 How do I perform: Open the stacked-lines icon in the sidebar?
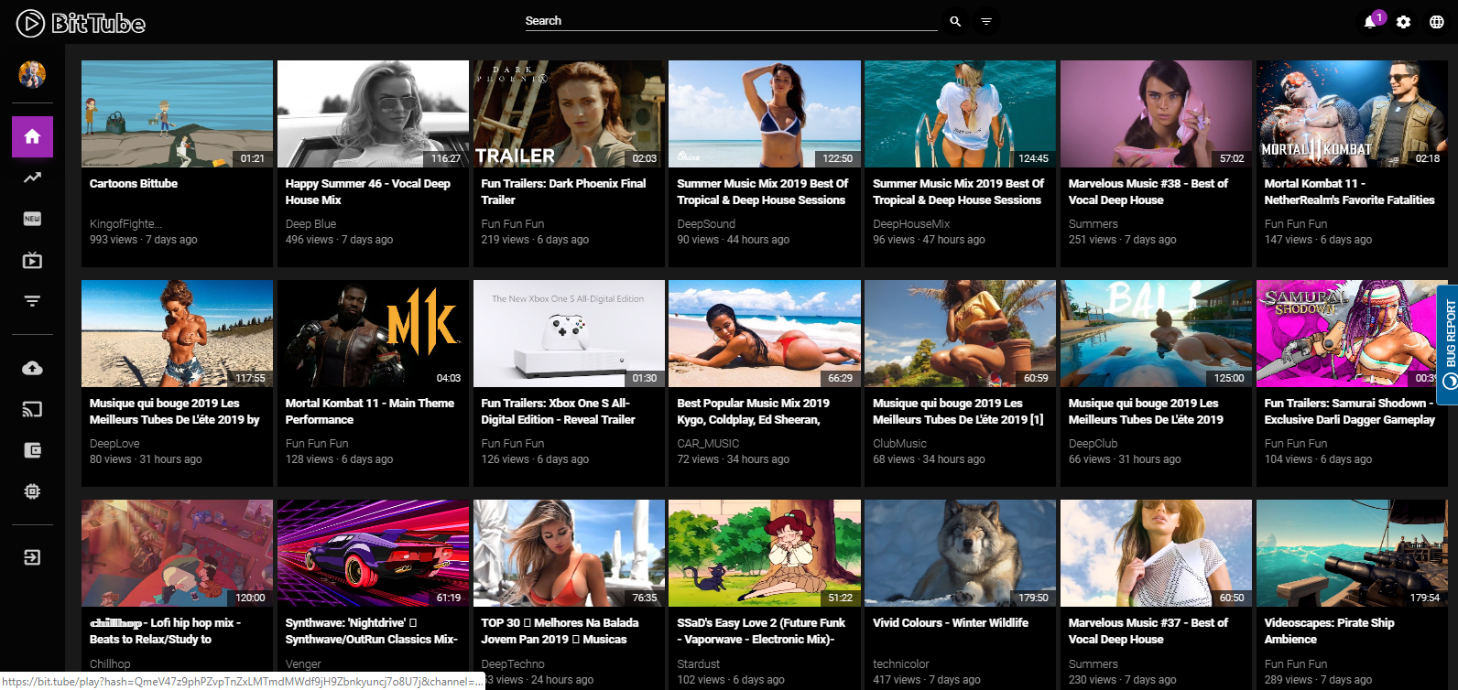(x=32, y=301)
